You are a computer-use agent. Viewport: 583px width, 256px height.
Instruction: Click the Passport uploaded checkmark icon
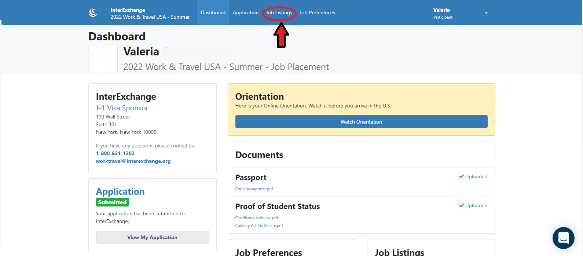461,176
